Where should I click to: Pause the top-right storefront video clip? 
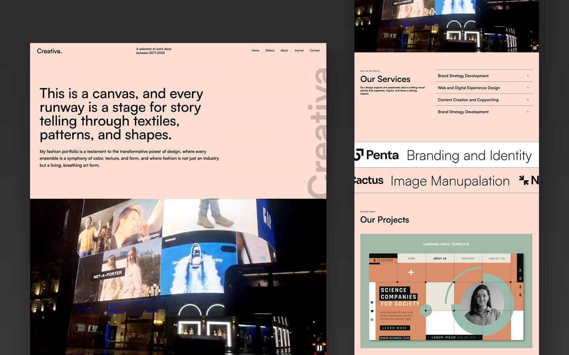pos(535,48)
